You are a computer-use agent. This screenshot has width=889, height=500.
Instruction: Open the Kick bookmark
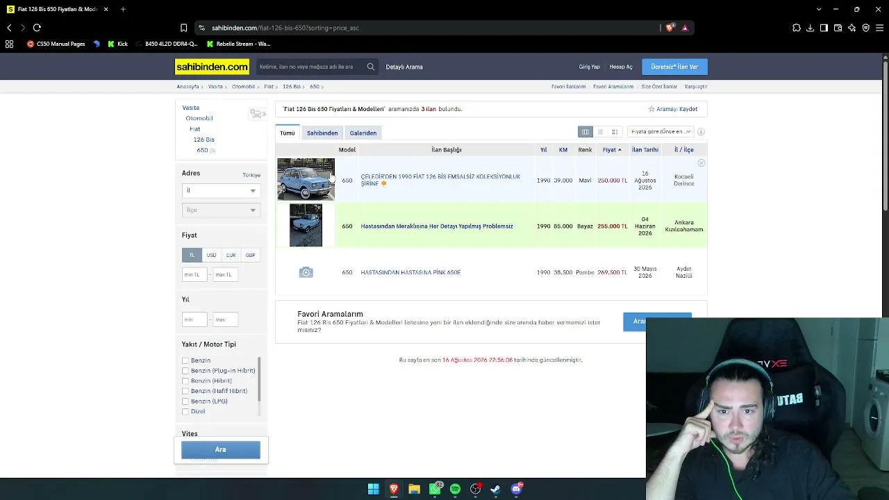[117, 44]
